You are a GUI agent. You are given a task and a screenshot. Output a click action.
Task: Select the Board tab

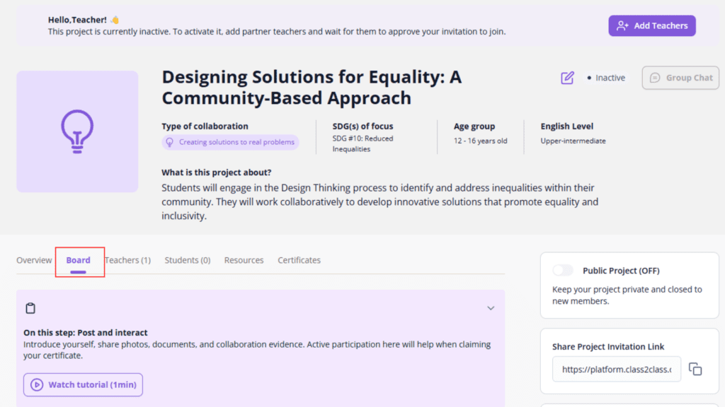click(x=78, y=260)
